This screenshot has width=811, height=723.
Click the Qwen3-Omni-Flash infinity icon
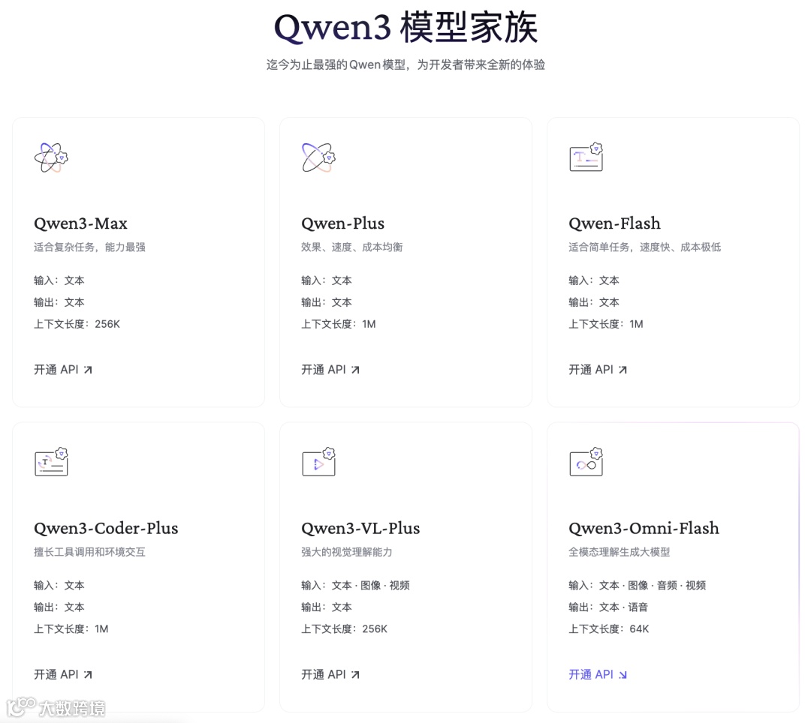click(586, 462)
